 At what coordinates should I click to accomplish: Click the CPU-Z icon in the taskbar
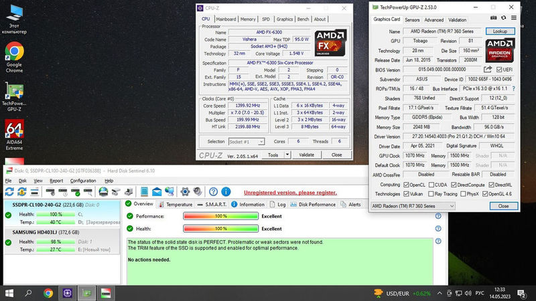point(68,293)
